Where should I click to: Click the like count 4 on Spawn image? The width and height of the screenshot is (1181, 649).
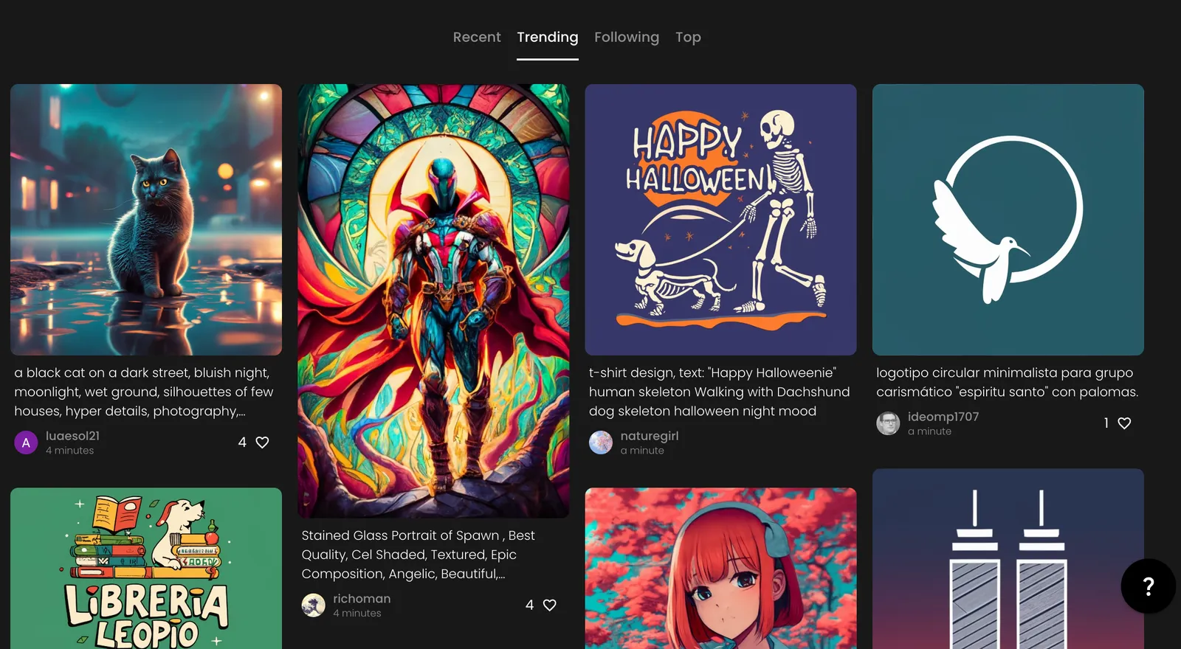[x=529, y=605]
